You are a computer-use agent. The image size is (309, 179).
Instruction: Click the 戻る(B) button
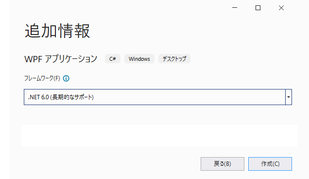tap(223, 164)
